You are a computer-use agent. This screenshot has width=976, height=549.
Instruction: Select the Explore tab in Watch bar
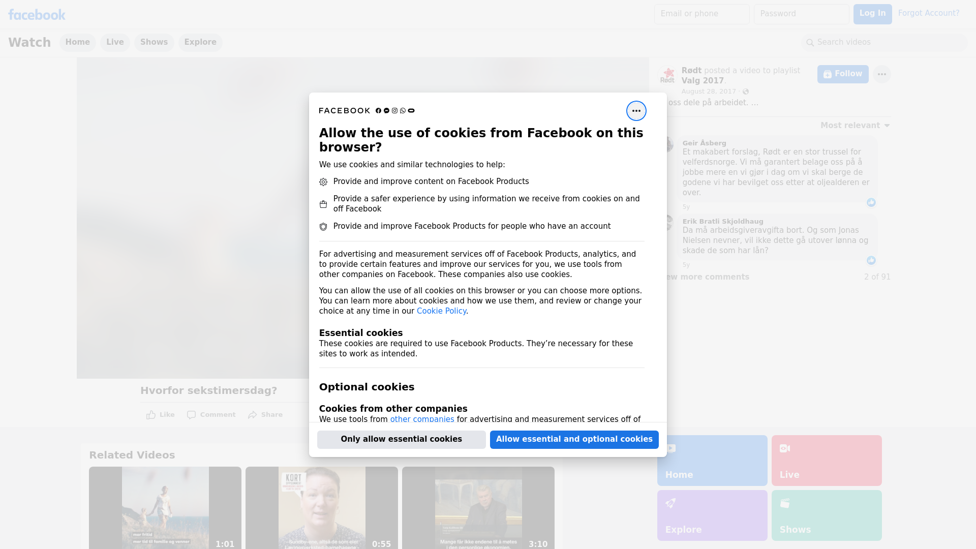click(200, 43)
